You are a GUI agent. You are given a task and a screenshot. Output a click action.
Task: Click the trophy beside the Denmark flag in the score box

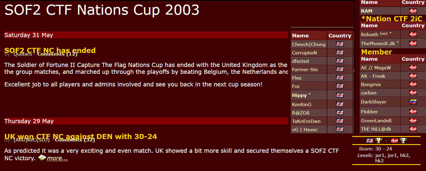(x=403, y=141)
